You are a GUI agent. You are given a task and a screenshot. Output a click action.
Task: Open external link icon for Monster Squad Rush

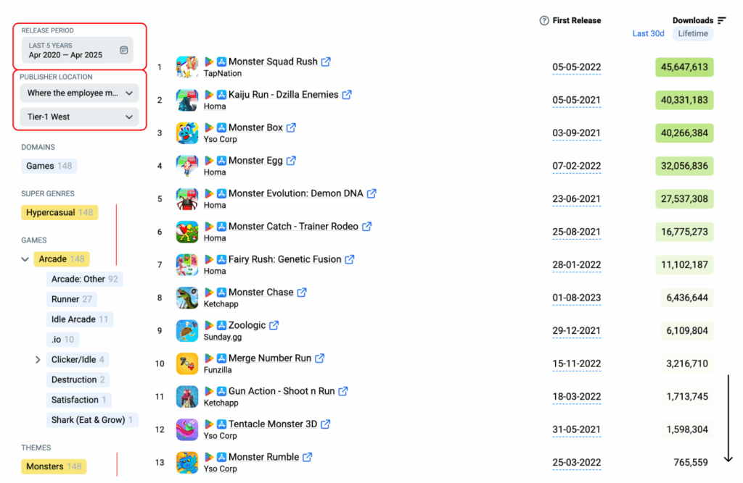tap(326, 62)
